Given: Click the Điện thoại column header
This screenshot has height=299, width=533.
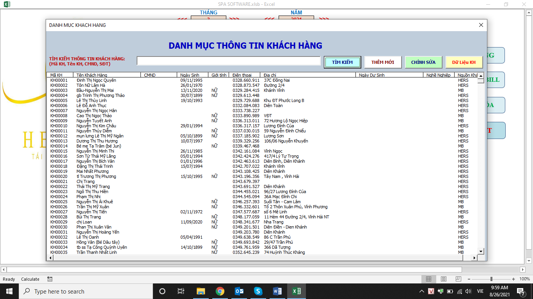Looking at the screenshot, I should (245, 75).
